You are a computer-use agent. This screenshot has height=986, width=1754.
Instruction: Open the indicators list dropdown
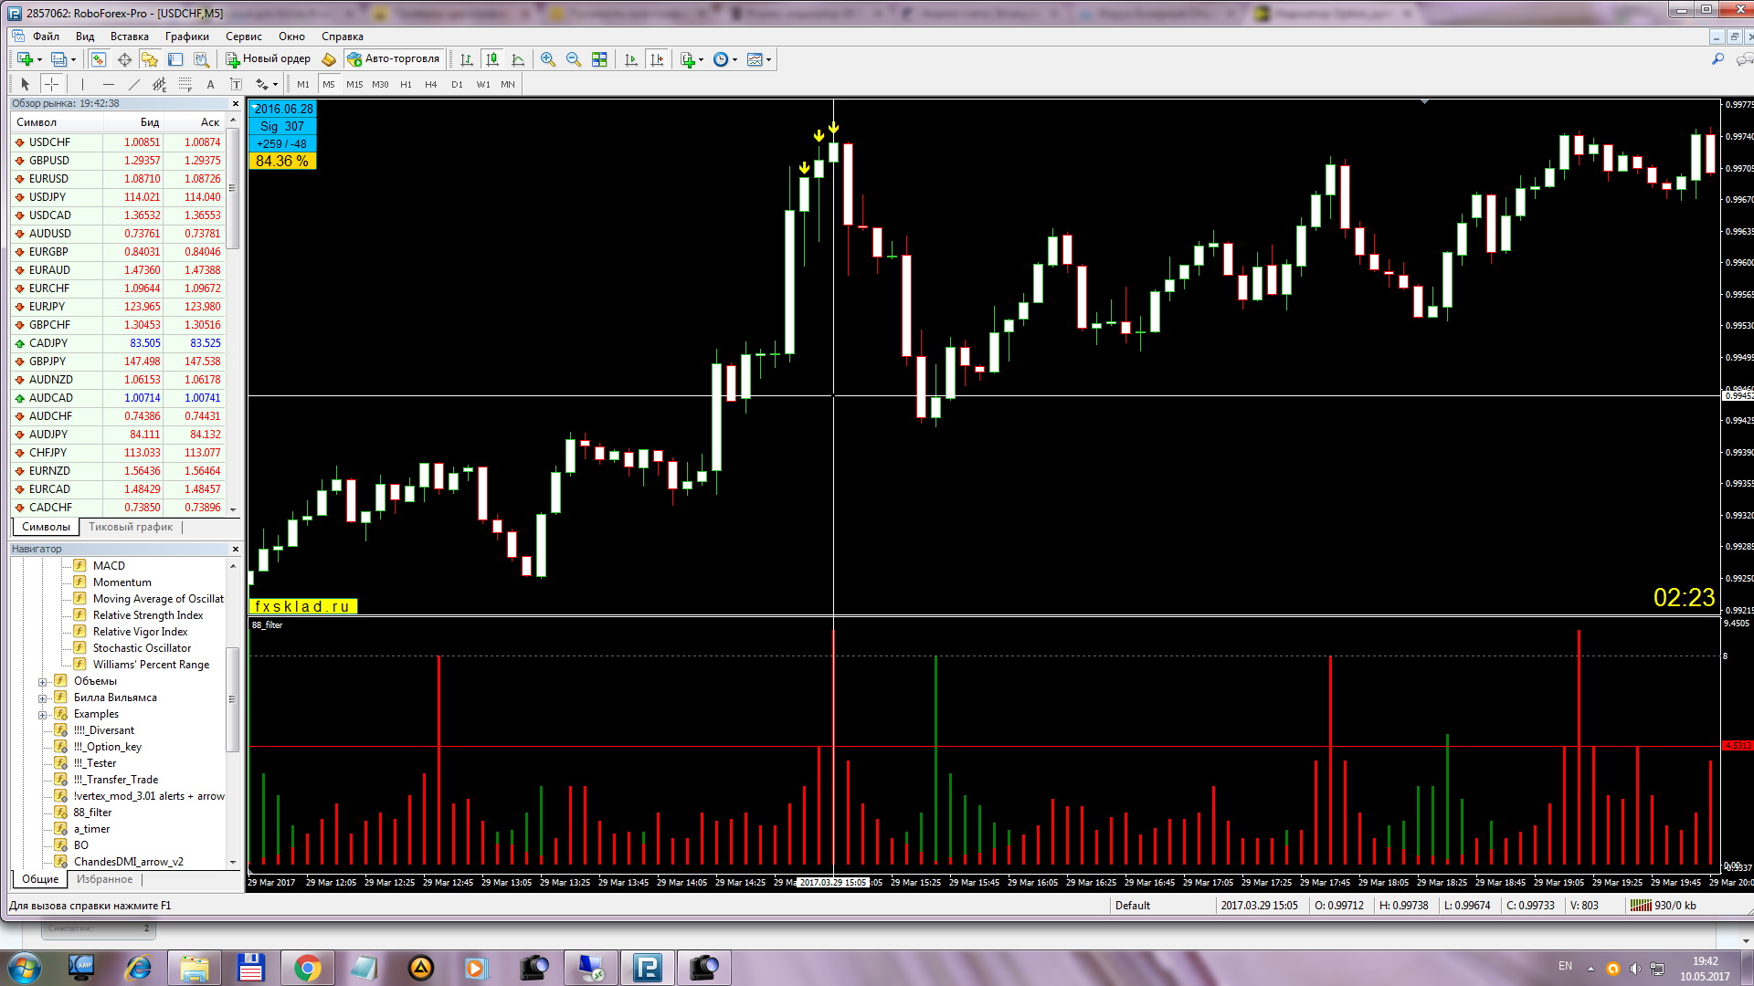[692, 59]
